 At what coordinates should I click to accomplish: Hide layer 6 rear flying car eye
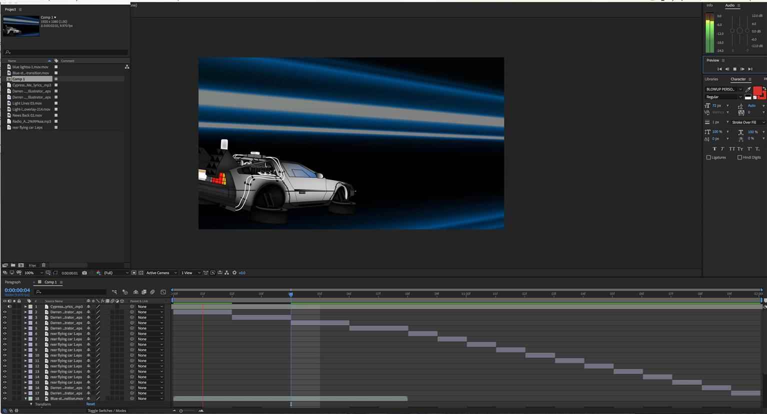(5, 333)
